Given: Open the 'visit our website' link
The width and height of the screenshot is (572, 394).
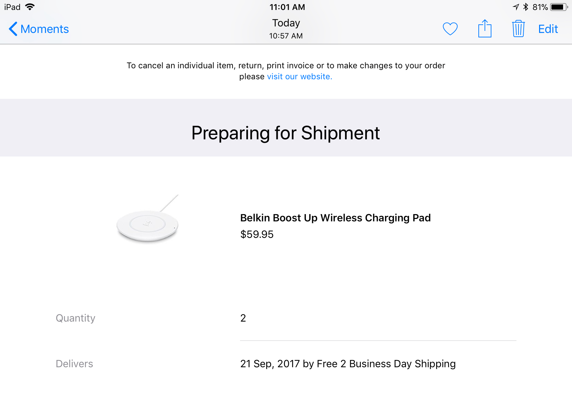Looking at the screenshot, I should [x=299, y=77].
